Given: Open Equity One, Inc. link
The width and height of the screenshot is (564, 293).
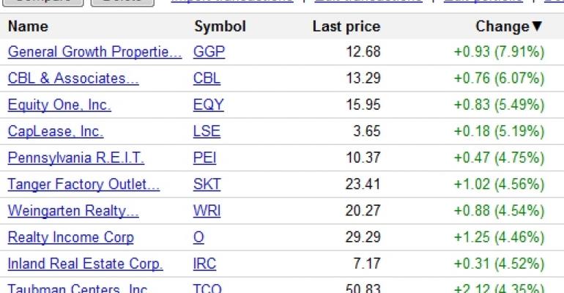Looking at the screenshot, I should click(59, 105).
